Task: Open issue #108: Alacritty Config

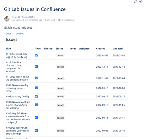Action: pos(17,96)
